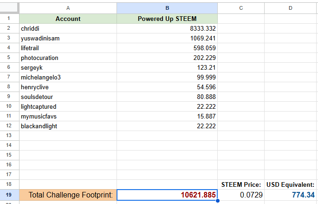
Task: Select row 1 header
Action: click(x=9, y=19)
